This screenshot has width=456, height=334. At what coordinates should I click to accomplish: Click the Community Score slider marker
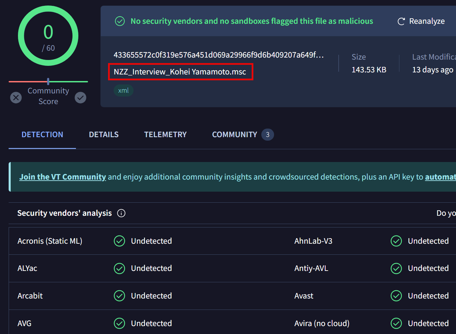(48, 82)
